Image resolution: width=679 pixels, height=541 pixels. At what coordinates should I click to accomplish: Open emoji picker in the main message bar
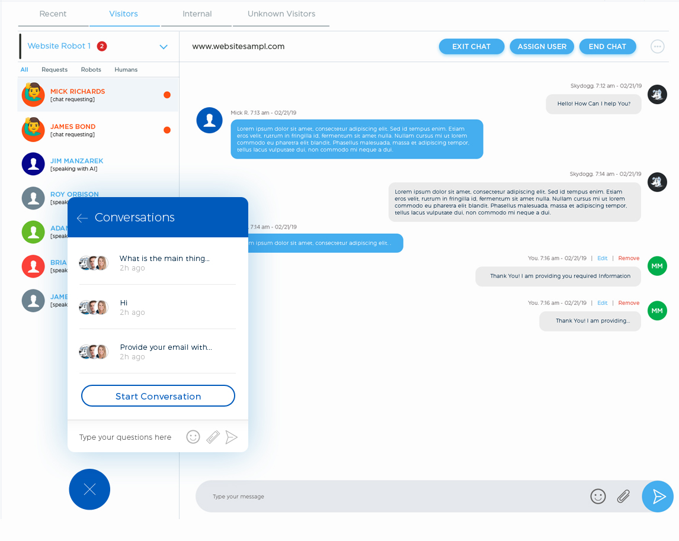[598, 497]
